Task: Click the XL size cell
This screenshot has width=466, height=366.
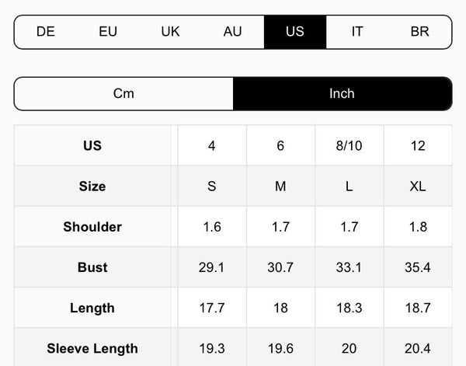Action: (418, 186)
